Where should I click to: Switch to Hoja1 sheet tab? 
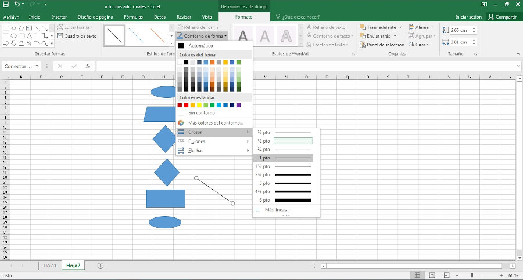click(50, 266)
